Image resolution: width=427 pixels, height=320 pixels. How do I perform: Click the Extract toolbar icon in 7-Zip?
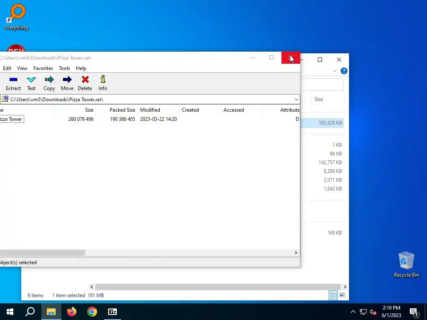(13, 83)
